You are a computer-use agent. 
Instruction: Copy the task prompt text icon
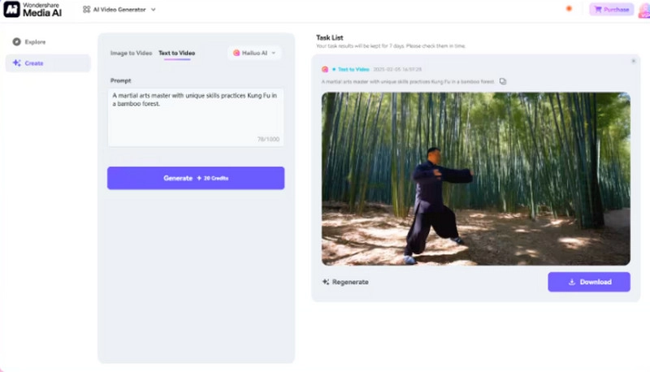[x=503, y=81]
